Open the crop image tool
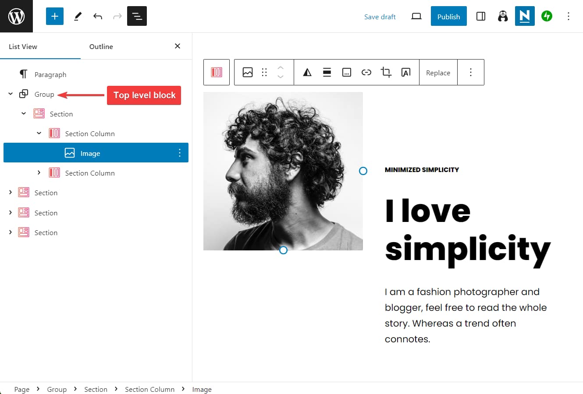583x394 pixels. tap(386, 72)
